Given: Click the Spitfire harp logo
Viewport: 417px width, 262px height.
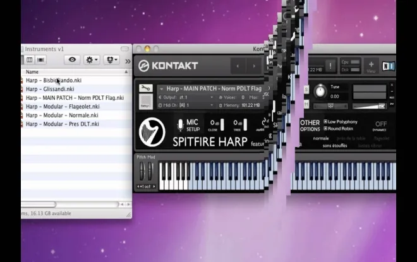Looking at the screenshot, I should tap(152, 132).
